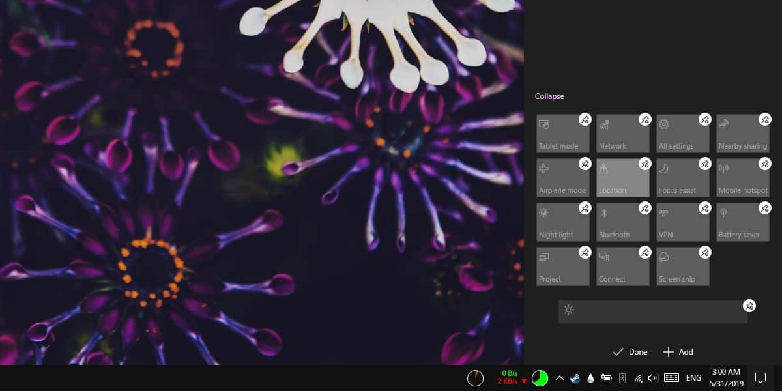Image resolution: width=782 pixels, height=391 pixels.
Task: Open the Wi-Fi network tray icon
Action: (x=639, y=378)
